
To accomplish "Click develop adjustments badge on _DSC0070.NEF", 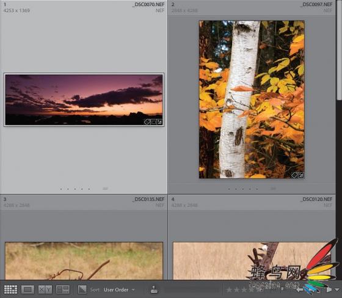I will [x=159, y=122].
